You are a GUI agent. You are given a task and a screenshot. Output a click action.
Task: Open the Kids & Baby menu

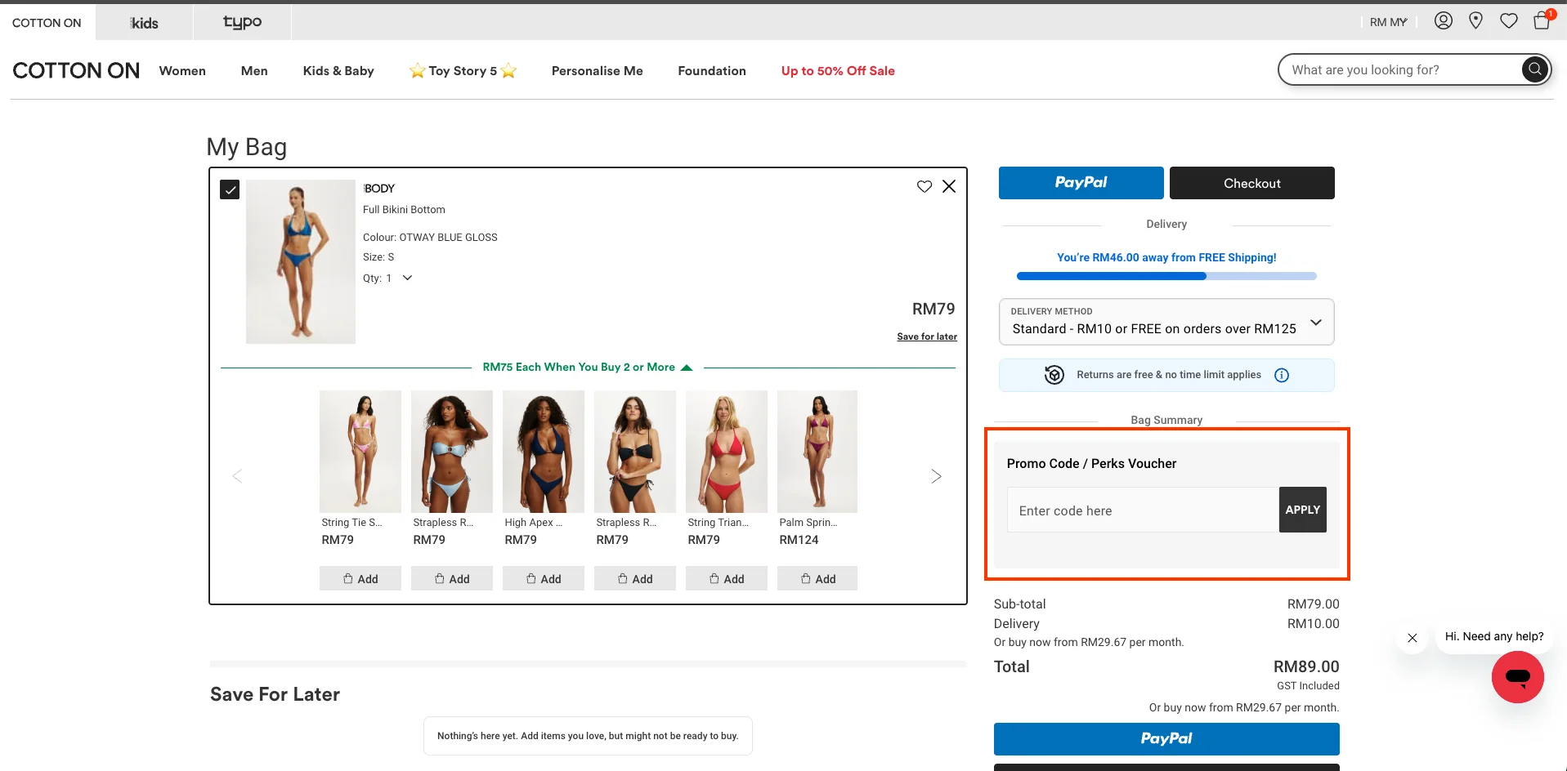pyautogui.click(x=338, y=71)
